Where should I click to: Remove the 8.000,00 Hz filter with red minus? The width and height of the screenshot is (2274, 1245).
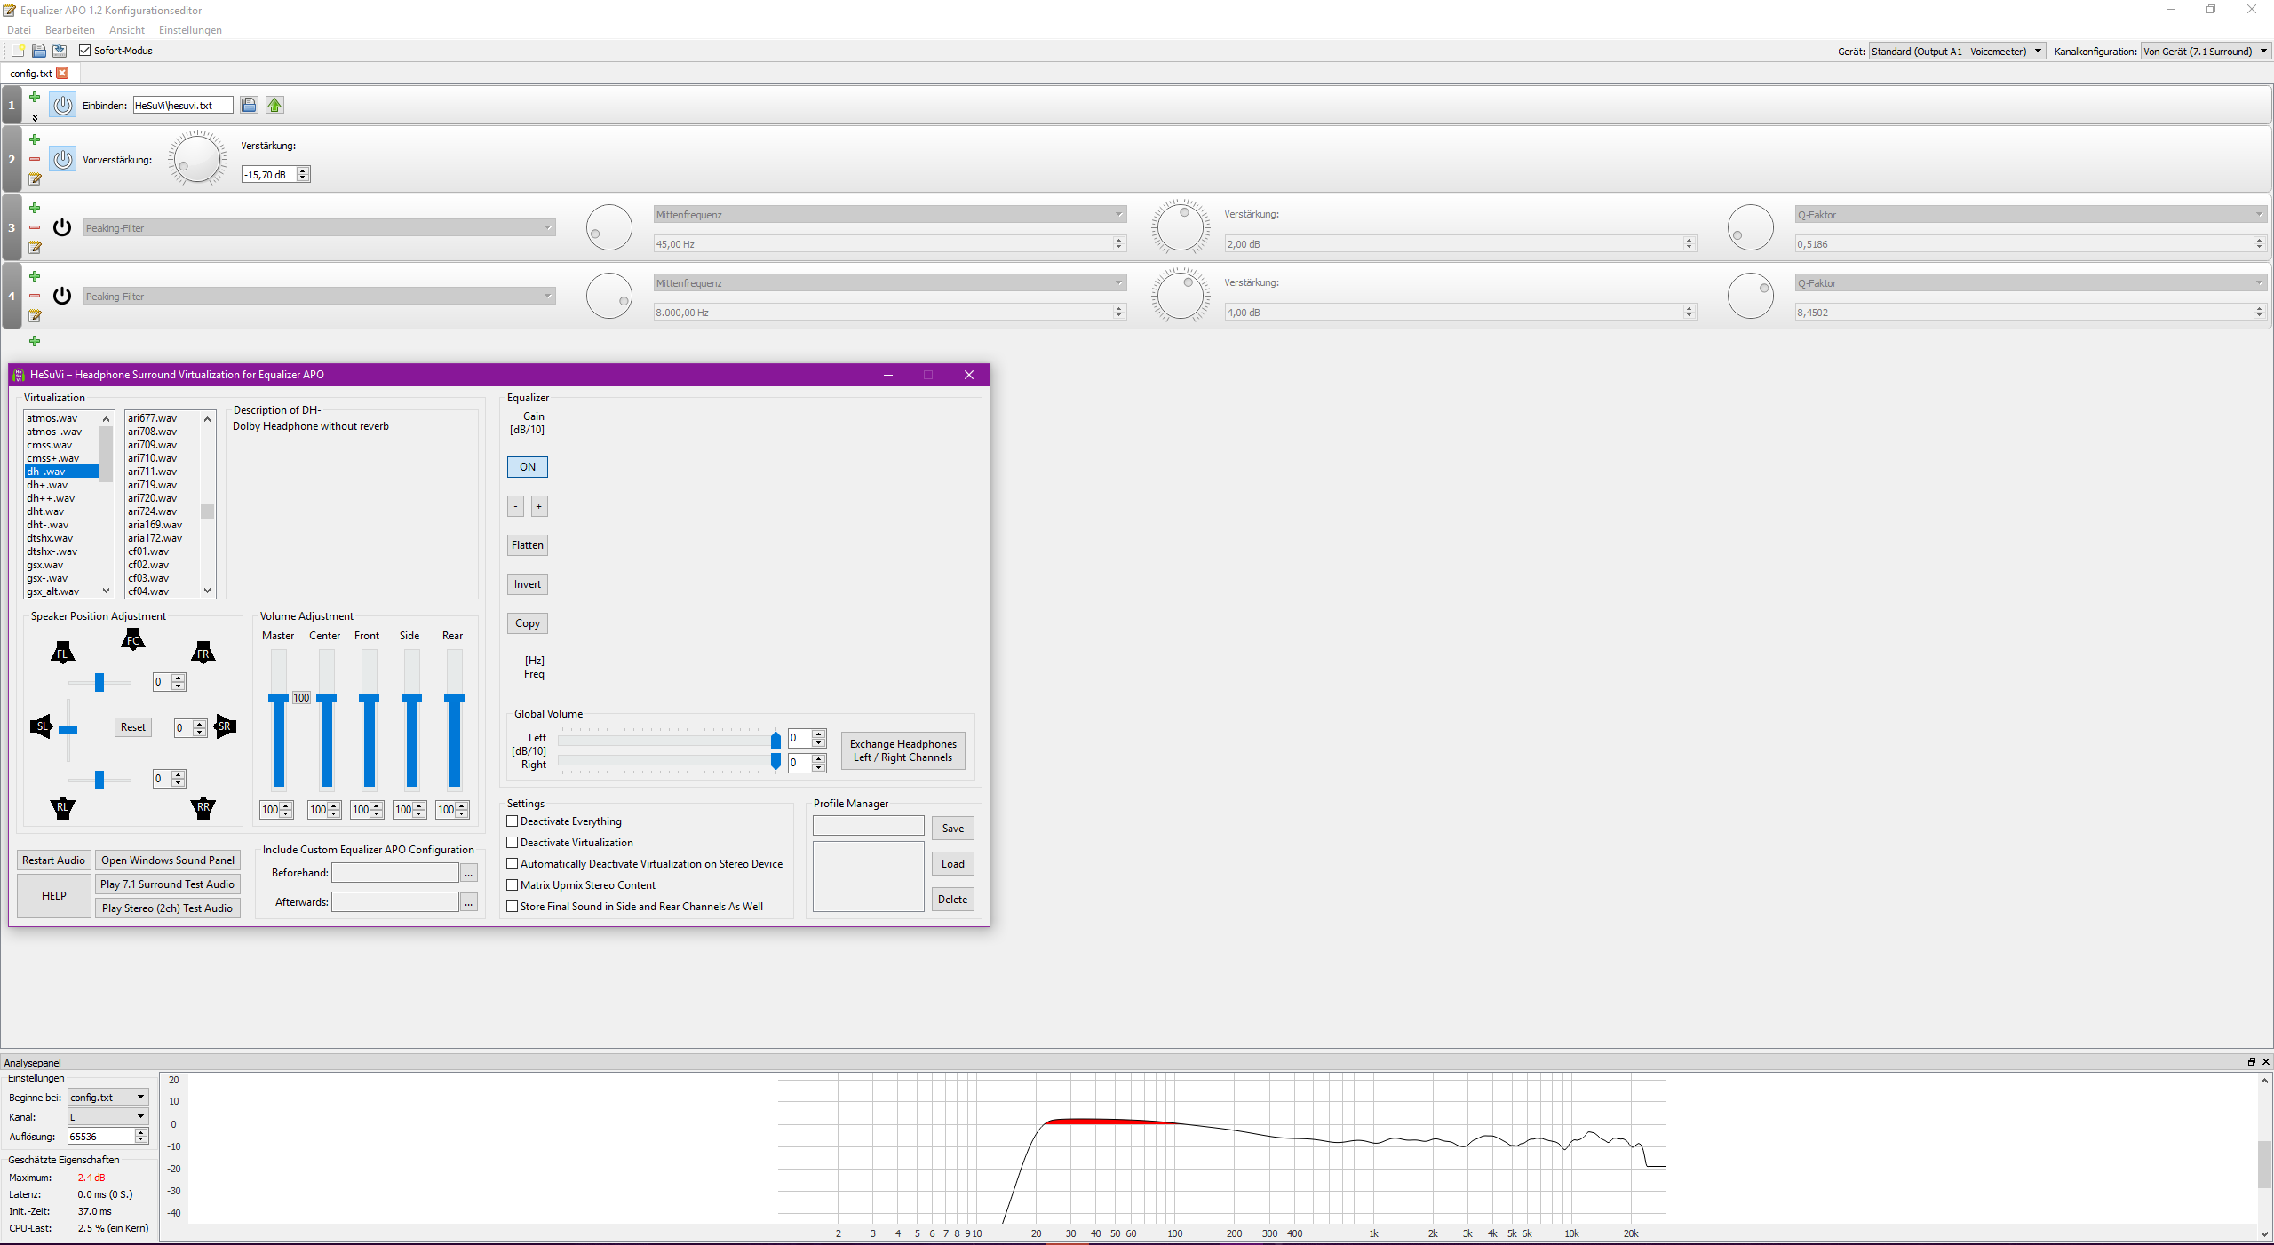pos(35,296)
